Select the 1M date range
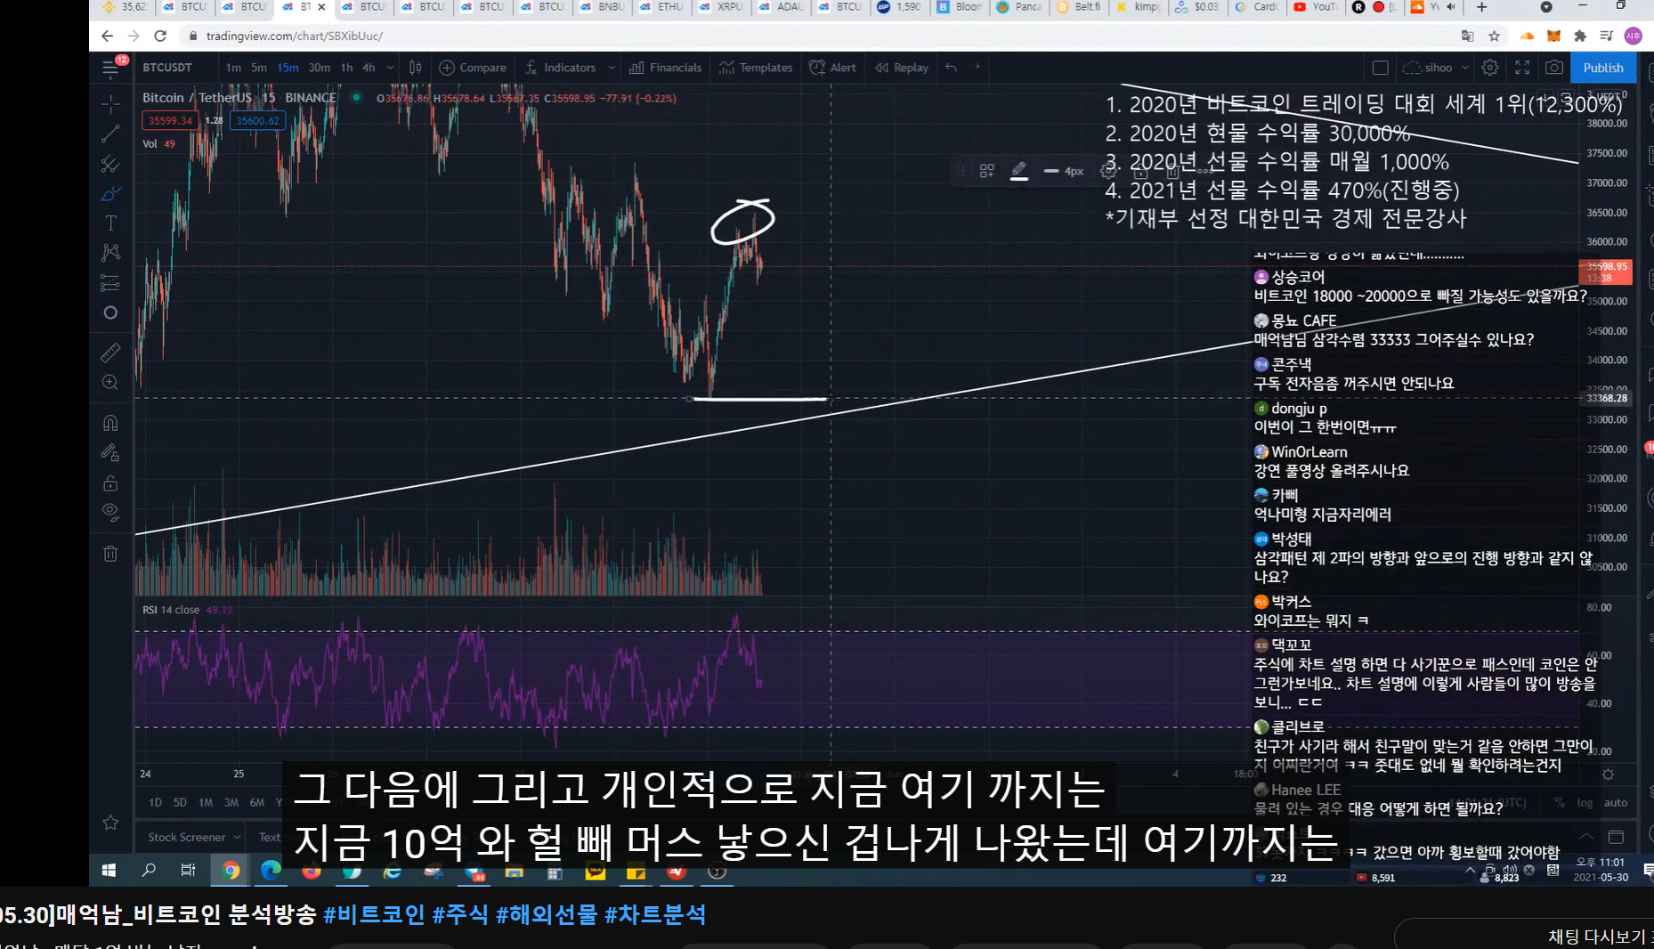The image size is (1654, 949). (x=206, y=802)
